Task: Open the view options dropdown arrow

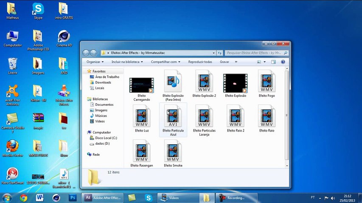Action: 265,62
